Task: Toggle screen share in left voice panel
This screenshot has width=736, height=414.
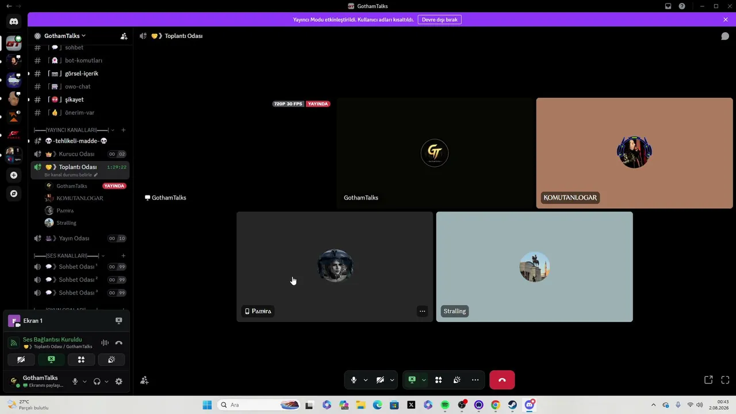Action: (51, 359)
